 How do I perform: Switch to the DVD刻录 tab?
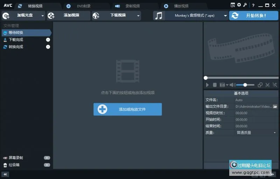coord(84,6)
